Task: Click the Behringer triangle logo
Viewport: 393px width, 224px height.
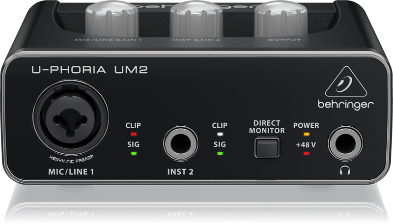Action: [x=346, y=82]
